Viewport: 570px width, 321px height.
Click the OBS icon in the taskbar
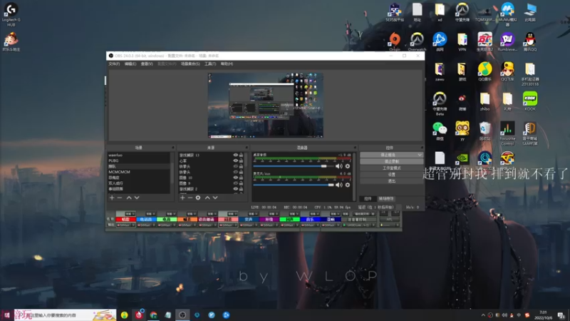coord(182,315)
